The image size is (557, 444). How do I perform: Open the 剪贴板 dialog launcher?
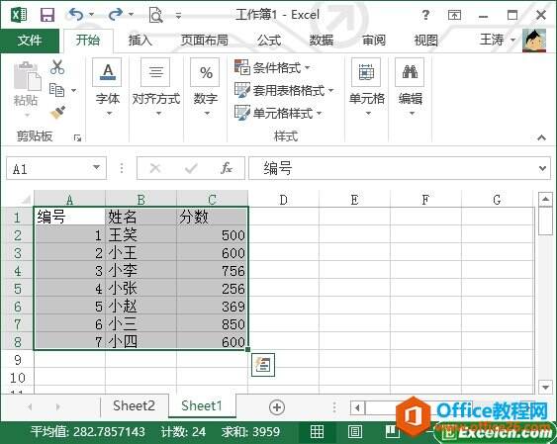[77, 137]
